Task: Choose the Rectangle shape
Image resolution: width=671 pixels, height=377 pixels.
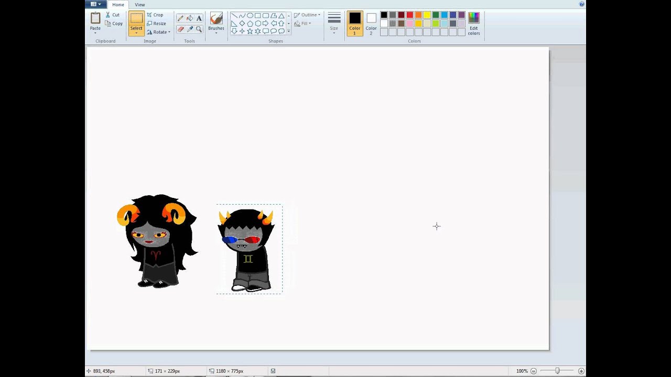Action: click(258, 16)
